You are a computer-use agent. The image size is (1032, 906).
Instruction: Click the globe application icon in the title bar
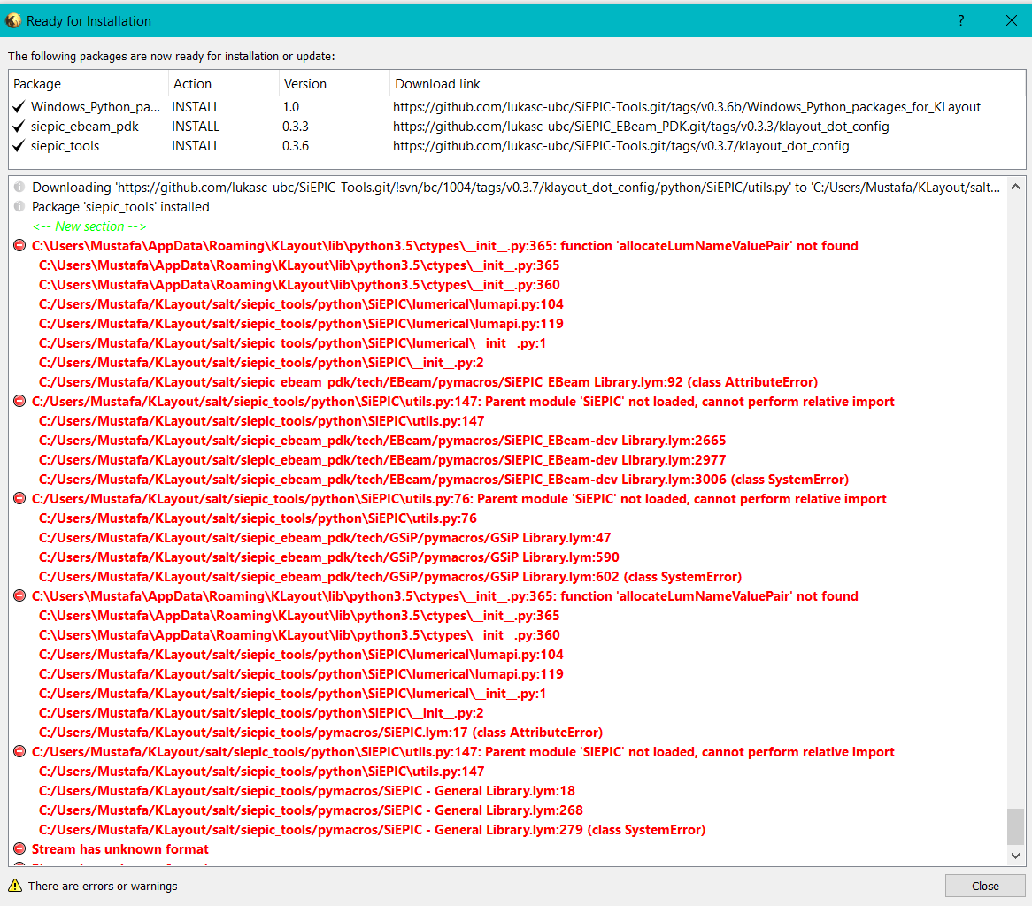tap(12, 19)
